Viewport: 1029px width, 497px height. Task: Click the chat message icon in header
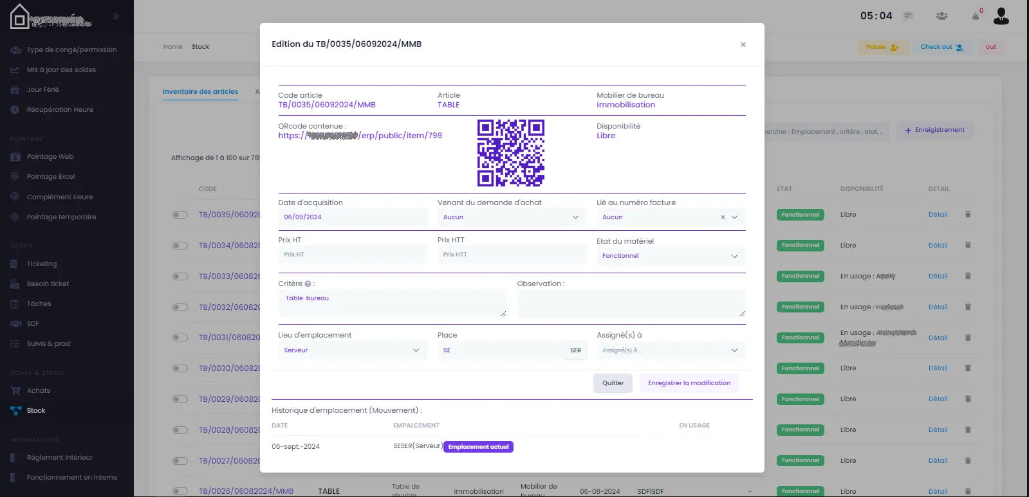click(x=908, y=16)
